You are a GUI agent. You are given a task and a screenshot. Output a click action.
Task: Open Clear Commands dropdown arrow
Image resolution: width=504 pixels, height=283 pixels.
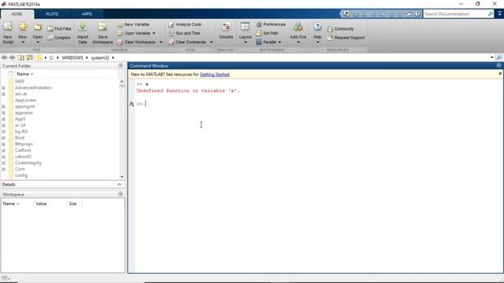tap(211, 42)
